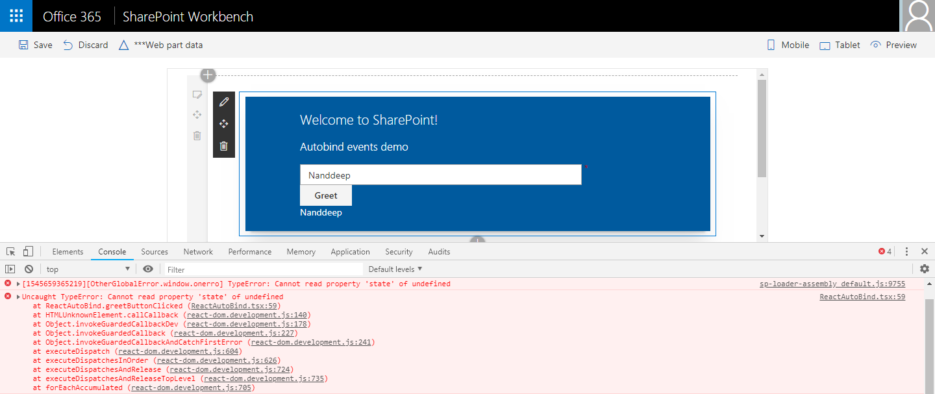
Task: Open the Office 365 app launcher grid
Action: pos(16,16)
